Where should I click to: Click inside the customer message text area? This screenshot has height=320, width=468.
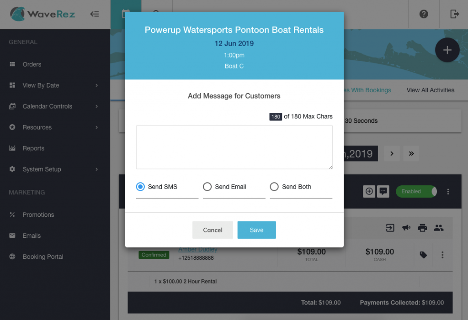234,147
